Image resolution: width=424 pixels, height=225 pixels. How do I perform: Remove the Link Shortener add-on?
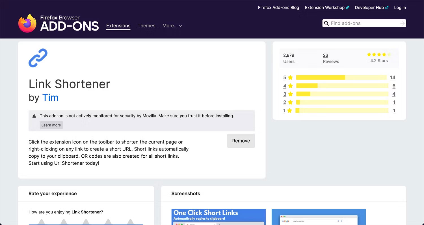pos(241,141)
